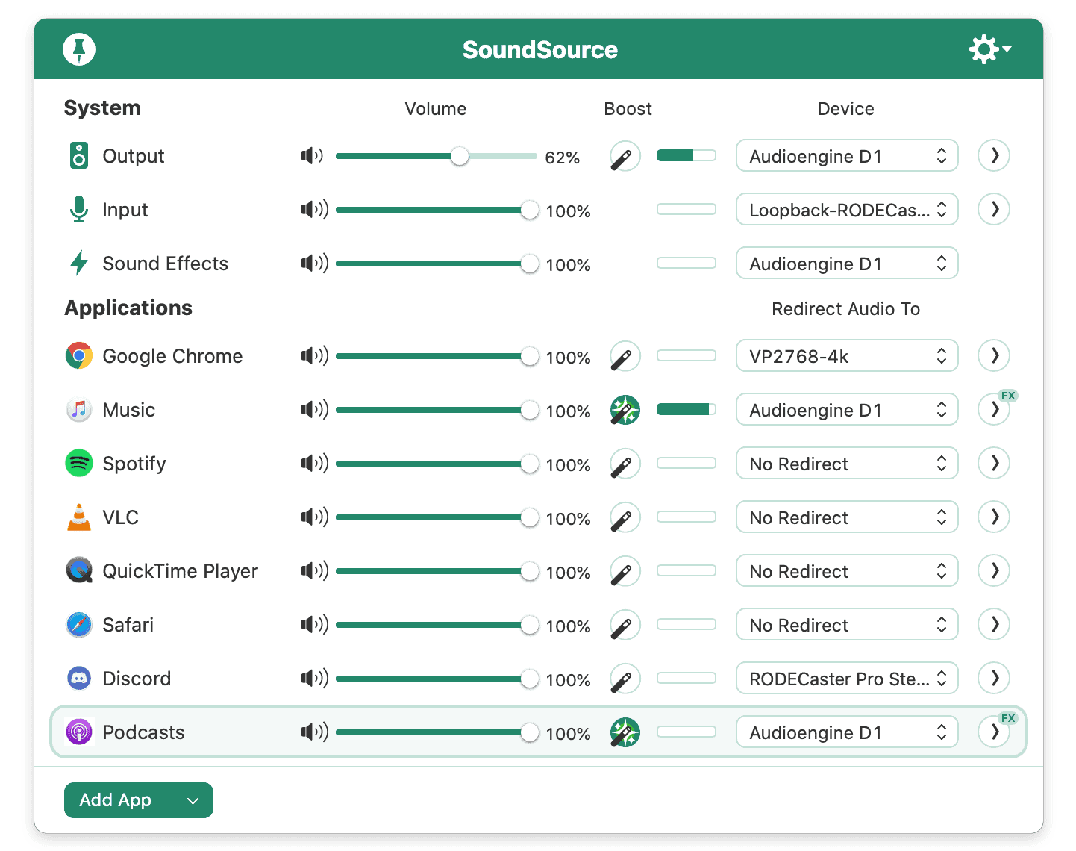The image size is (1076, 851).
Task: Toggle Output boost wand button
Action: click(625, 156)
